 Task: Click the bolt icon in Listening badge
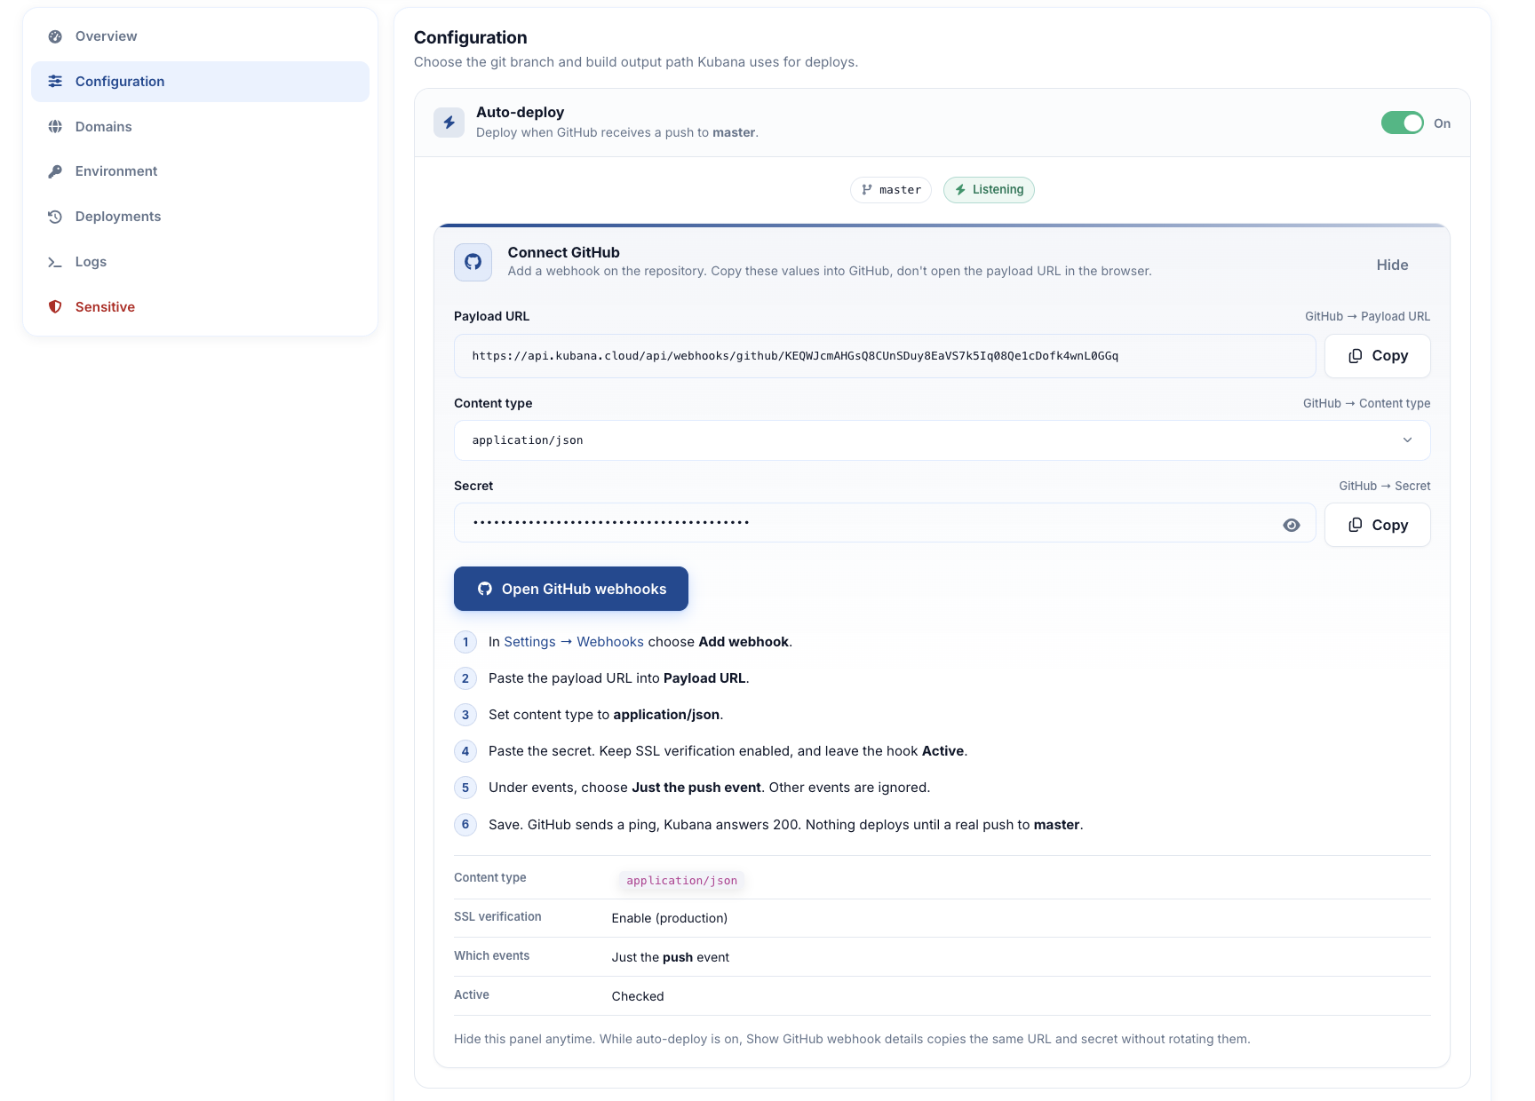960,190
